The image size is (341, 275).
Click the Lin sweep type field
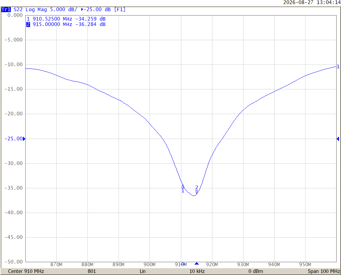point(143,271)
